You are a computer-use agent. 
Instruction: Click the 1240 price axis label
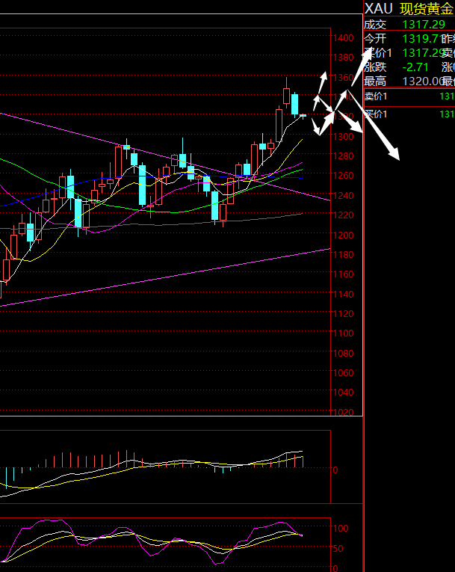(344, 196)
